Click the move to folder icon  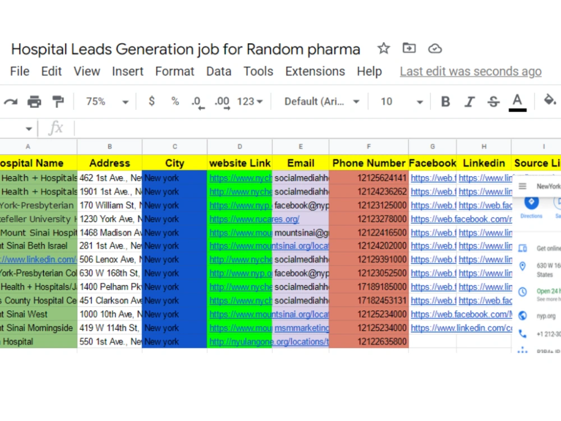tap(409, 48)
